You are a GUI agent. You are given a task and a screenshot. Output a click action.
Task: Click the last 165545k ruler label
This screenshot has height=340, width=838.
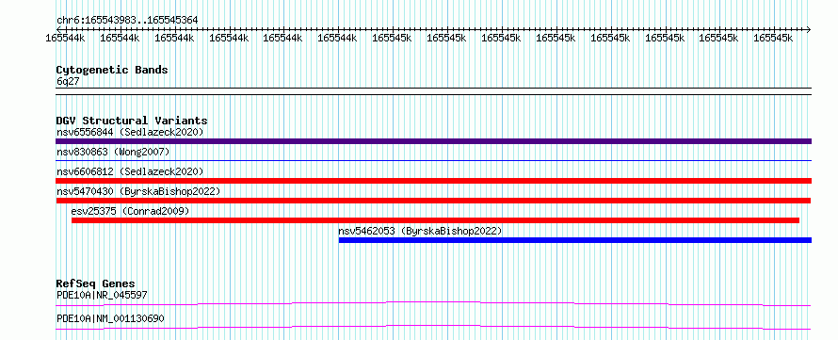tap(773, 38)
